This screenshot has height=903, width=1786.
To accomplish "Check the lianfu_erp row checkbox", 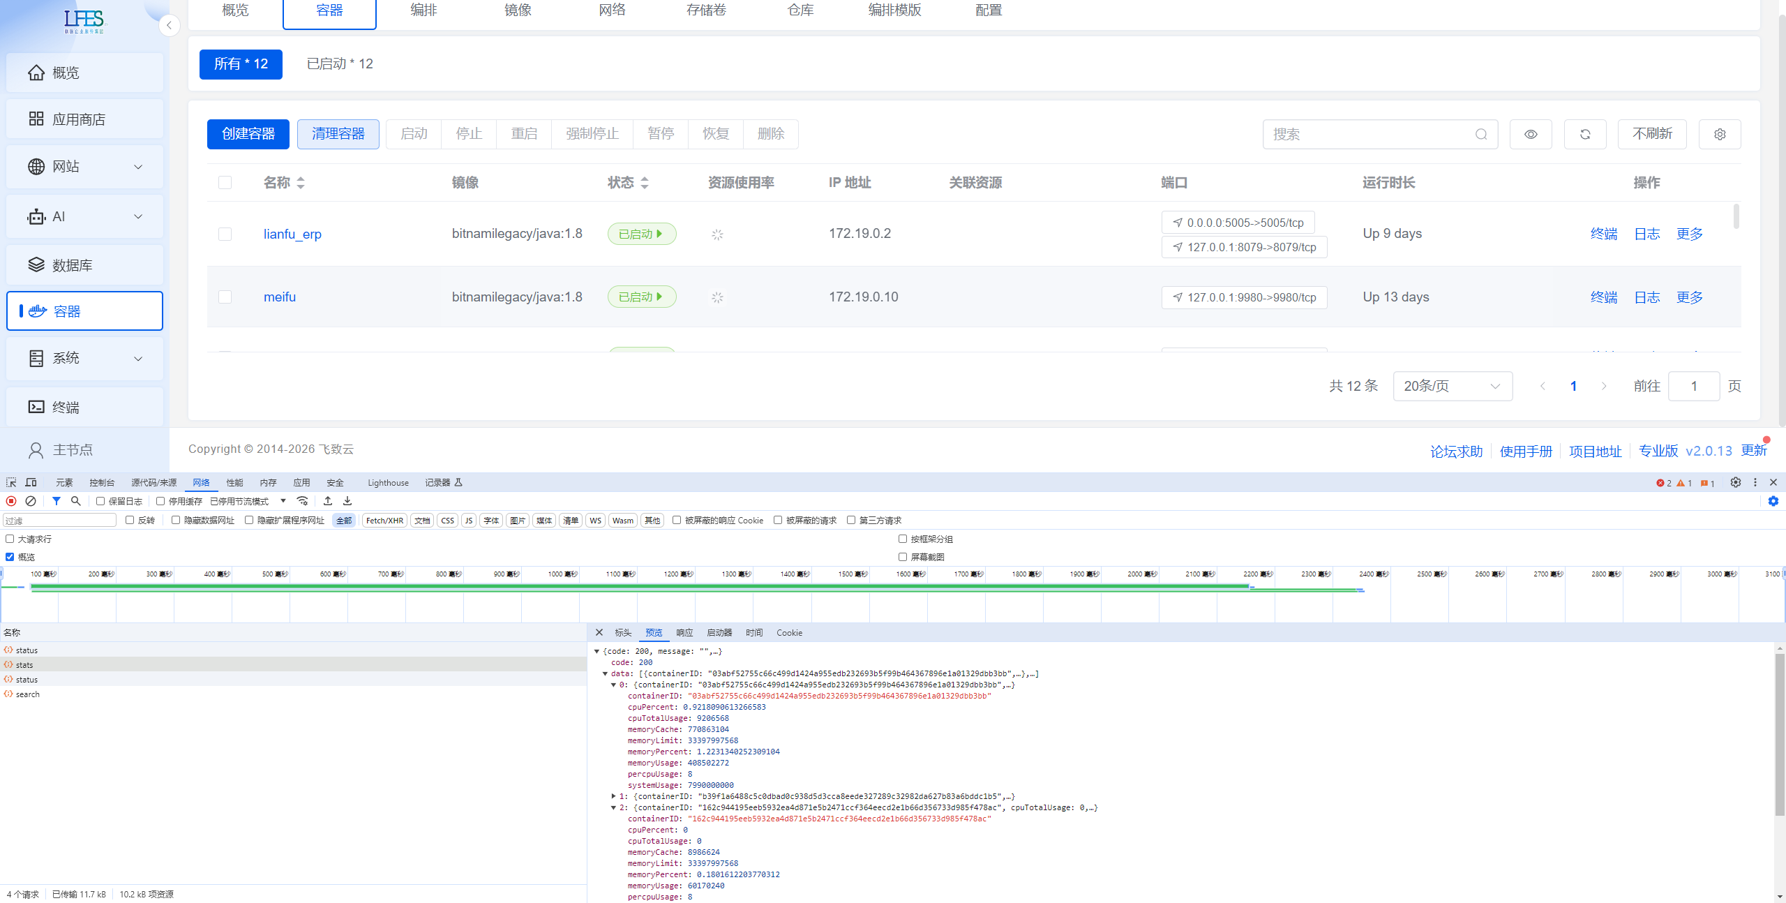I will (225, 234).
